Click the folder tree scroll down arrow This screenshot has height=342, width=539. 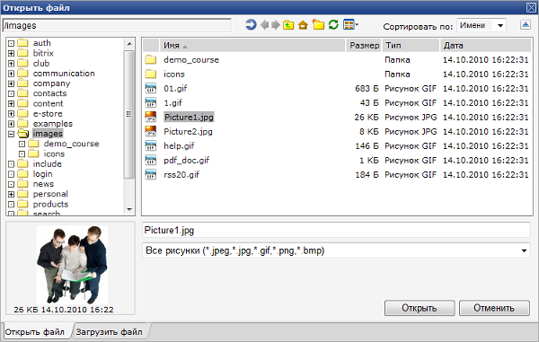(x=129, y=209)
